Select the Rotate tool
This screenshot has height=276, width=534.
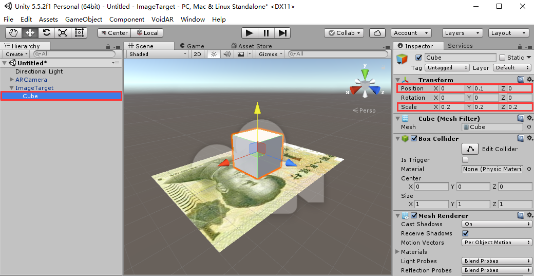click(x=46, y=33)
